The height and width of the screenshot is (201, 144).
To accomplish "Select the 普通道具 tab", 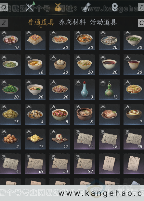I will [41, 22].
